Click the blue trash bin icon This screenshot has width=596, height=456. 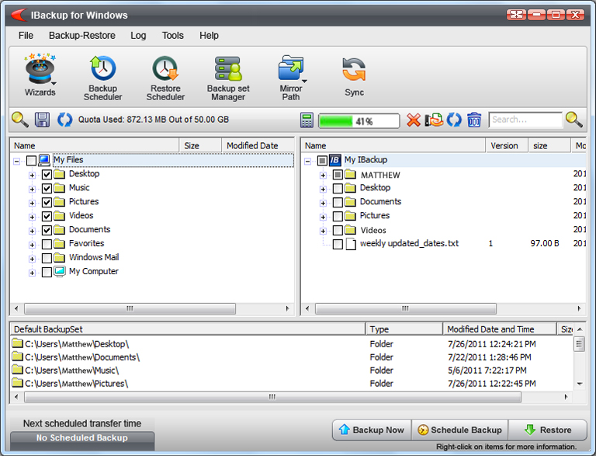[x=474, y=120]
